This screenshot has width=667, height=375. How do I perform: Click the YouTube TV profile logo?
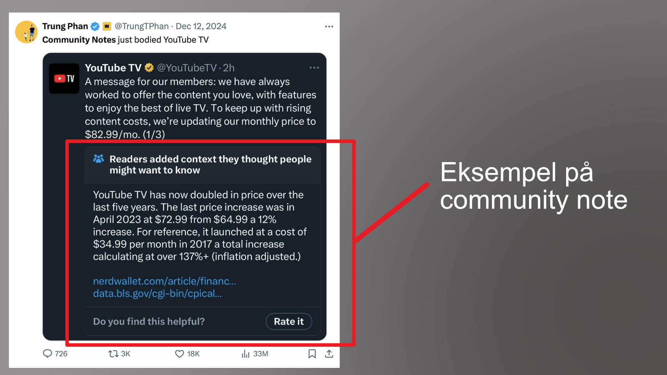point(64,78)
